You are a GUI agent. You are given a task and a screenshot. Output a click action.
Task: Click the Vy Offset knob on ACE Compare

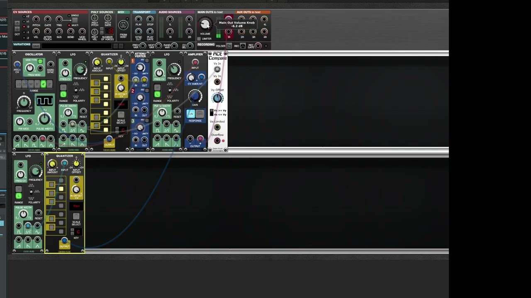(x=217, y=98)
